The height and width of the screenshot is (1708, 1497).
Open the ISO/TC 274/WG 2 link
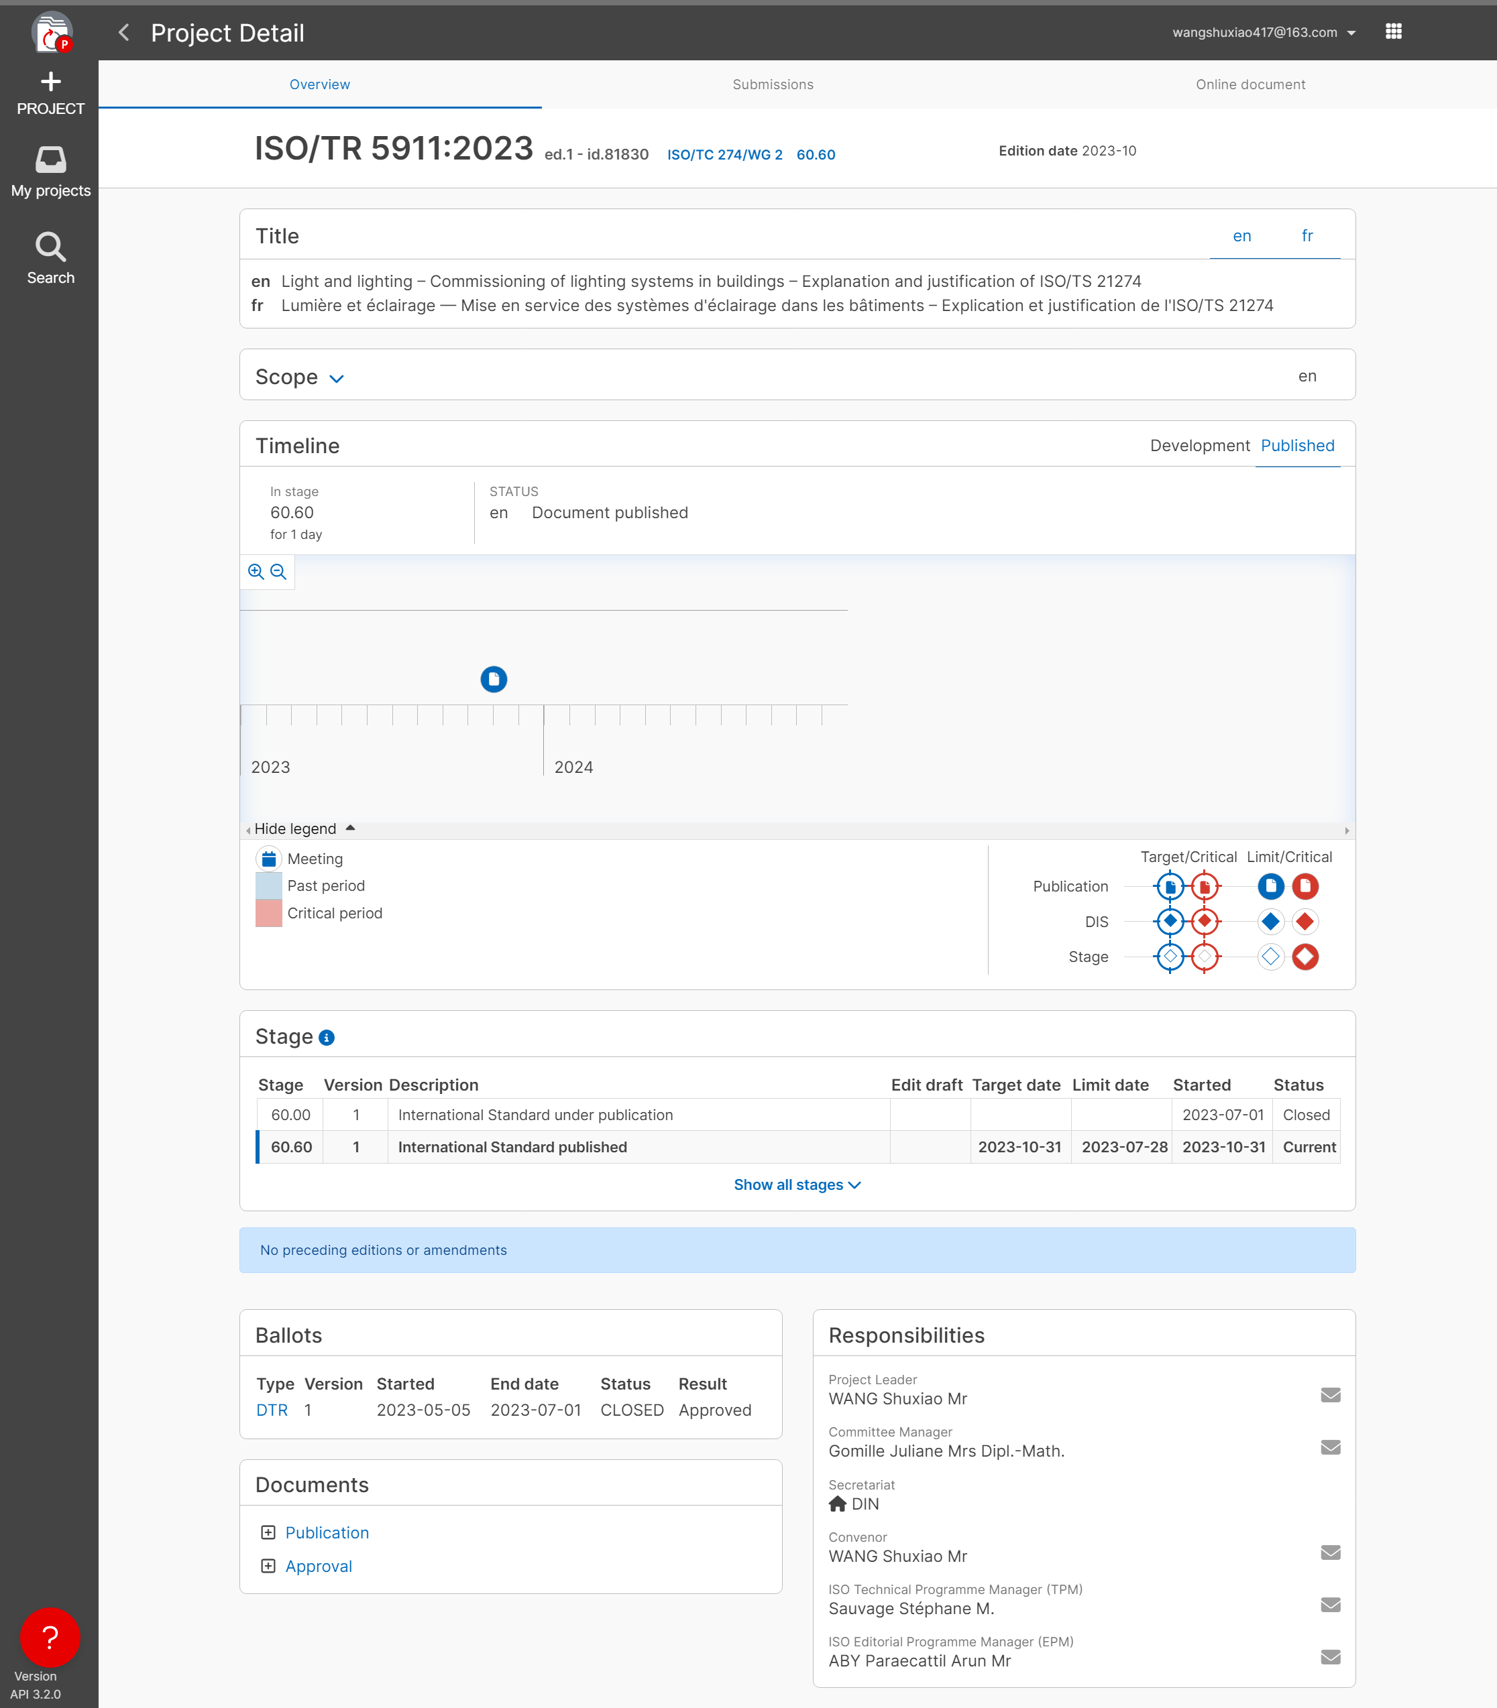point(724,154)
